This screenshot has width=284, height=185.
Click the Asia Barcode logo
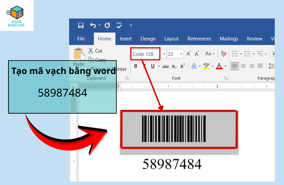click(x=16, y=16)
